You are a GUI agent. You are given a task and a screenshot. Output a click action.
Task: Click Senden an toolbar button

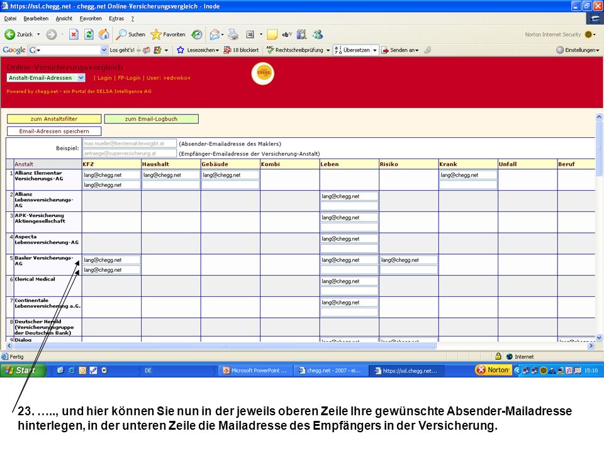[400, 50]
